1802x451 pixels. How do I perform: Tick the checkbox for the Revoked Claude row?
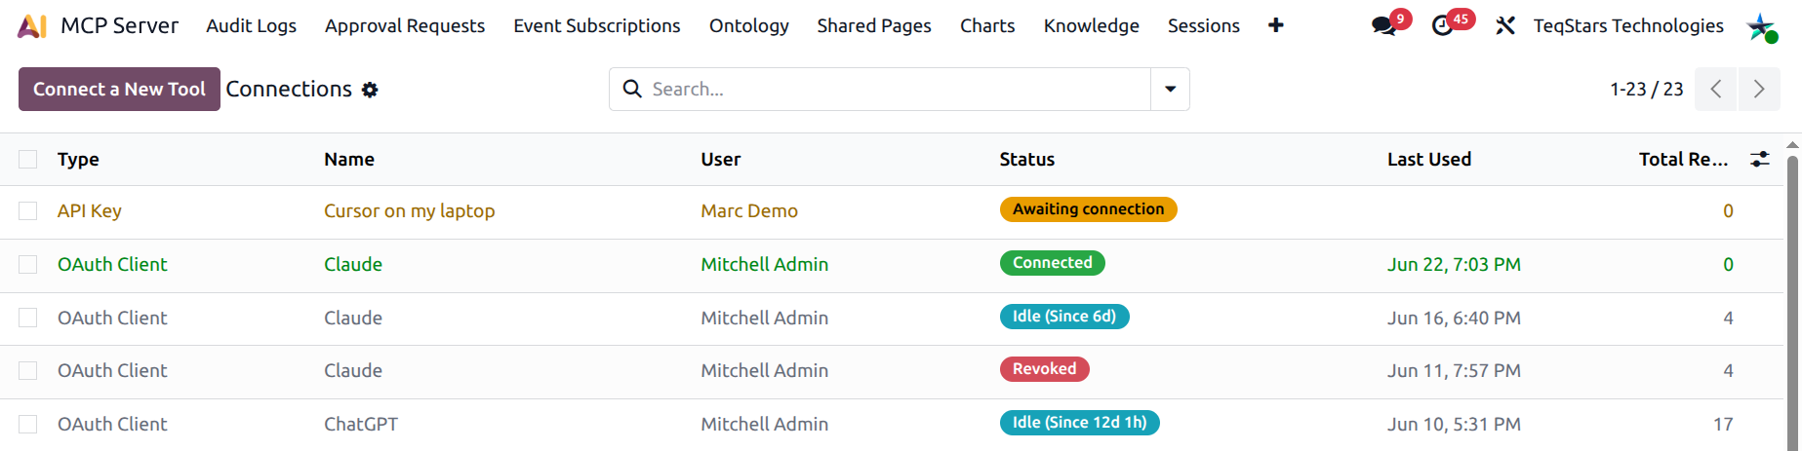click(28, 371)
